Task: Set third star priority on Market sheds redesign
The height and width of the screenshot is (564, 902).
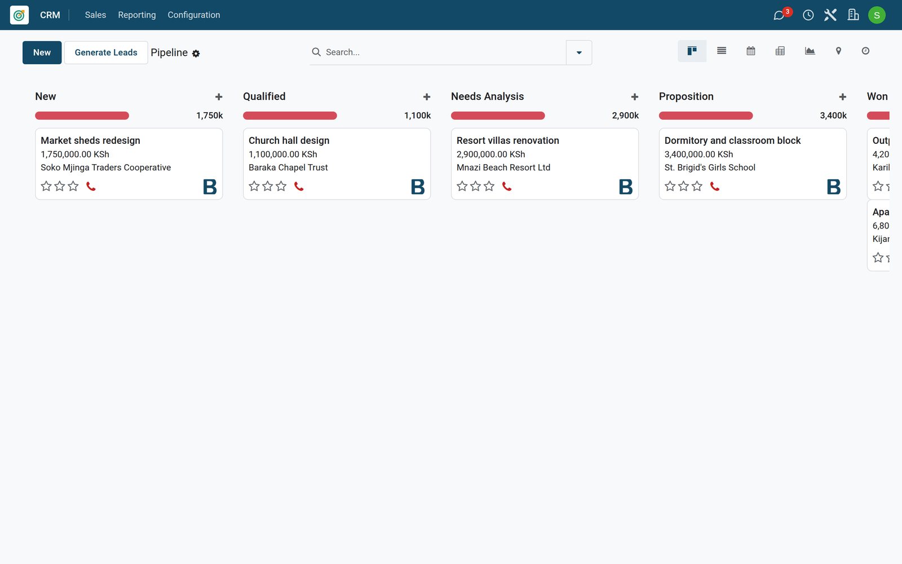Action: pos(73,186)
